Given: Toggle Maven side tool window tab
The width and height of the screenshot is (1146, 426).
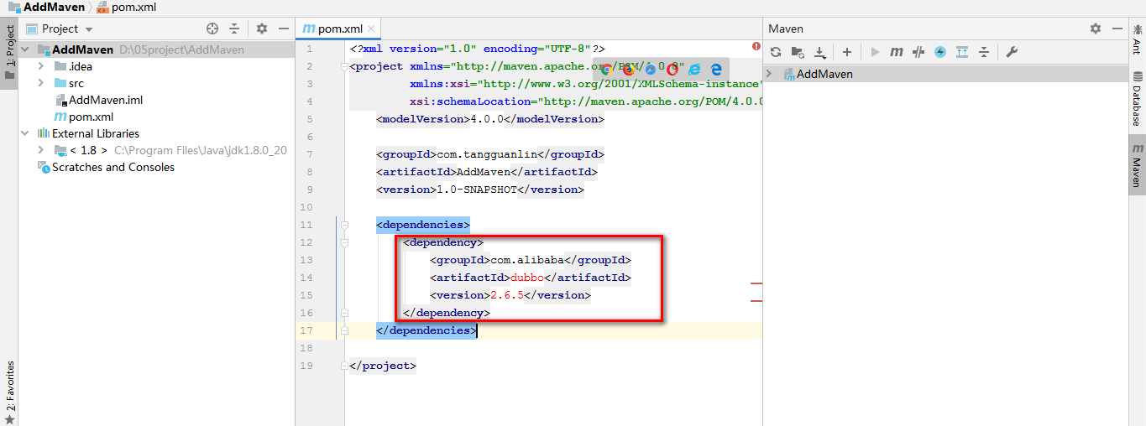Looking at the screenshot, I should (1137, 164).
